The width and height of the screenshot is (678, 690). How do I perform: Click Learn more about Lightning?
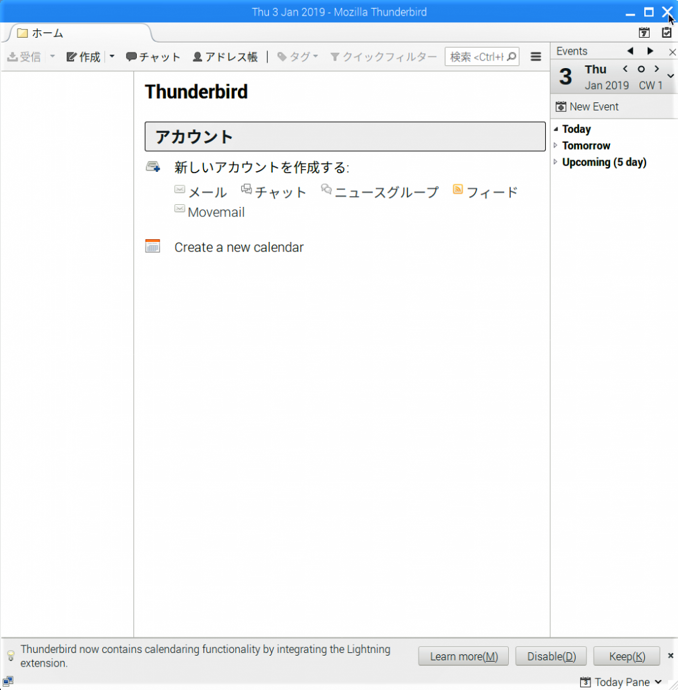click(464, 656)
